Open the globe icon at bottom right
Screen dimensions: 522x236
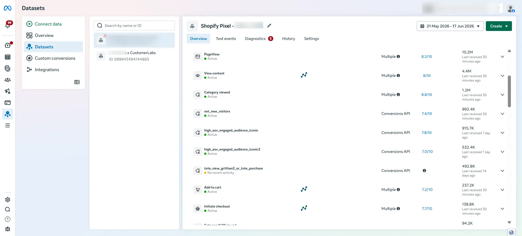click(x=511, y=232)
